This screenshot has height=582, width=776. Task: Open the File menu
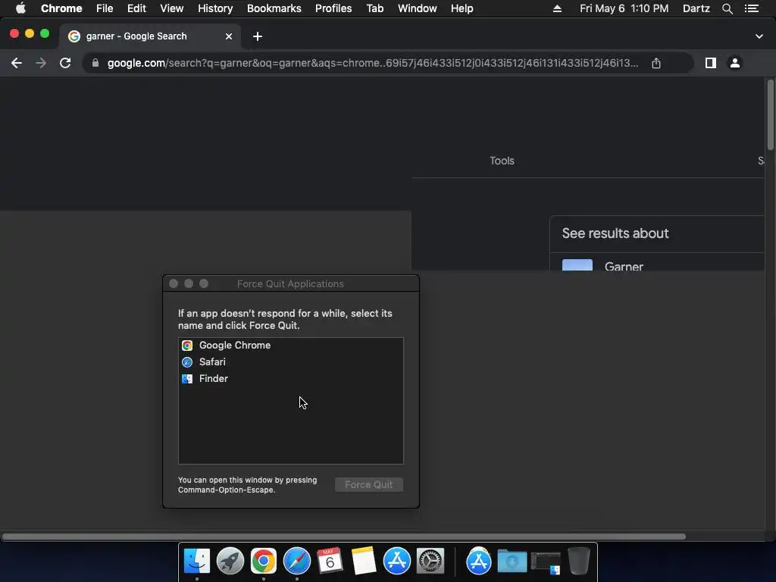[x=105, y=8]
